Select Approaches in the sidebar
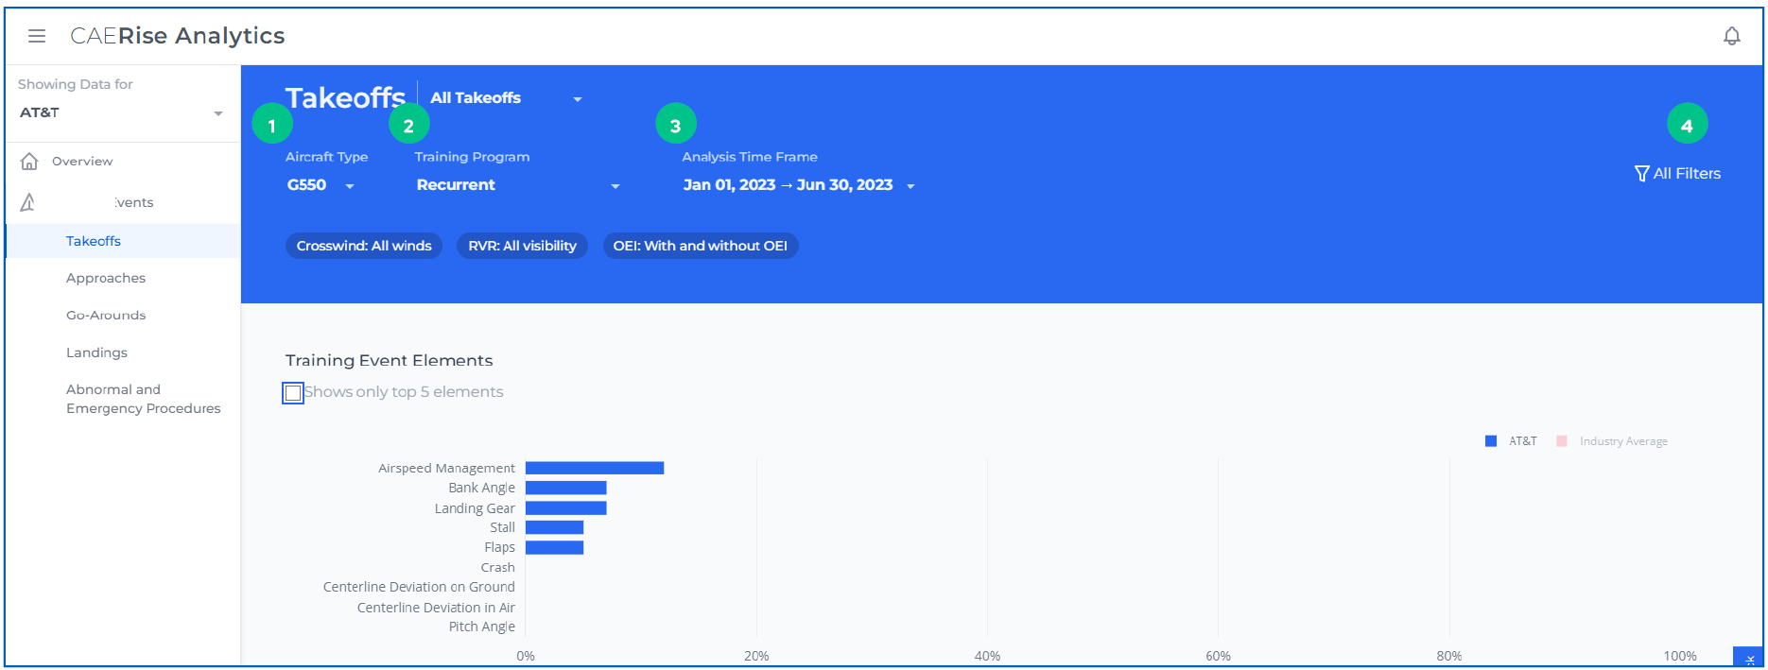1768x670 pixels. pyautogui.click(x=106, y=278)
